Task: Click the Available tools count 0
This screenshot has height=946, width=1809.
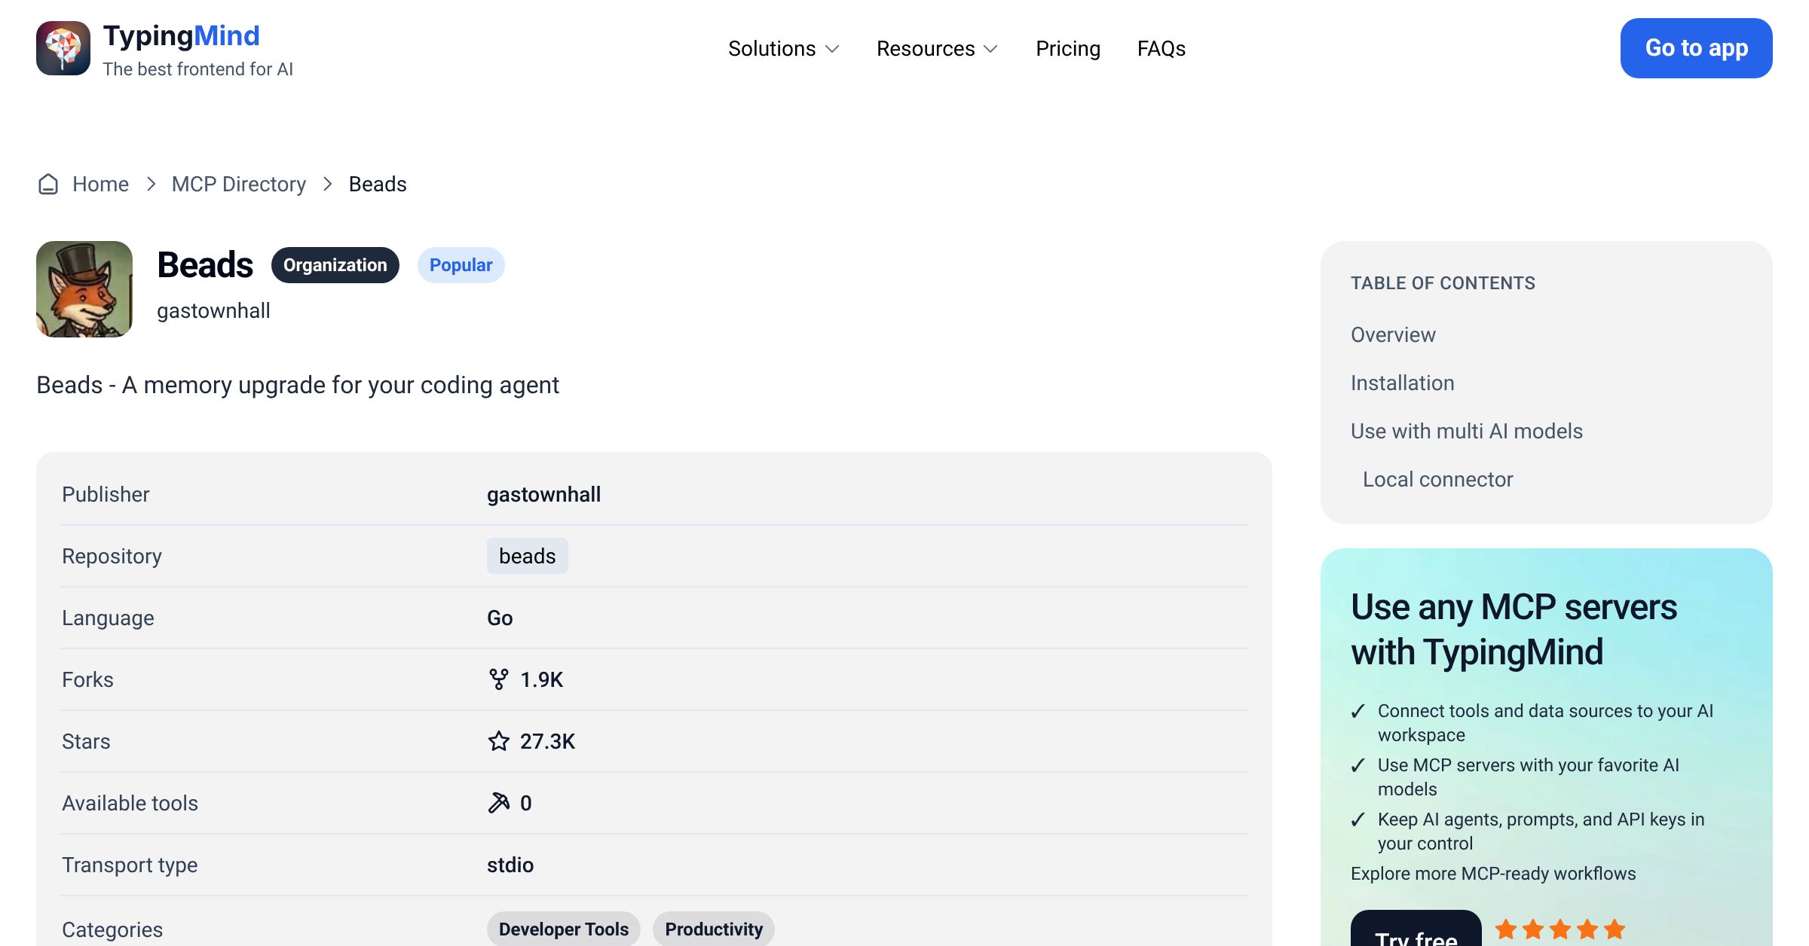Action: [x=526, y=804]
